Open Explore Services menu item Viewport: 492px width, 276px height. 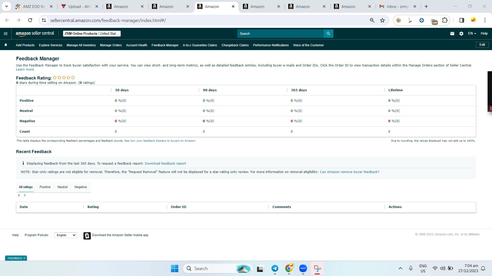point(51,45)
